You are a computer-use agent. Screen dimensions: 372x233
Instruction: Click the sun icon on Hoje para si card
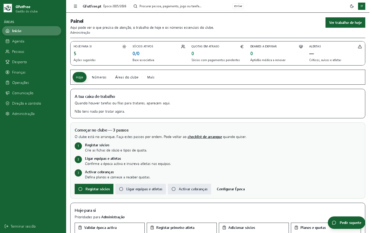(124, 47)
